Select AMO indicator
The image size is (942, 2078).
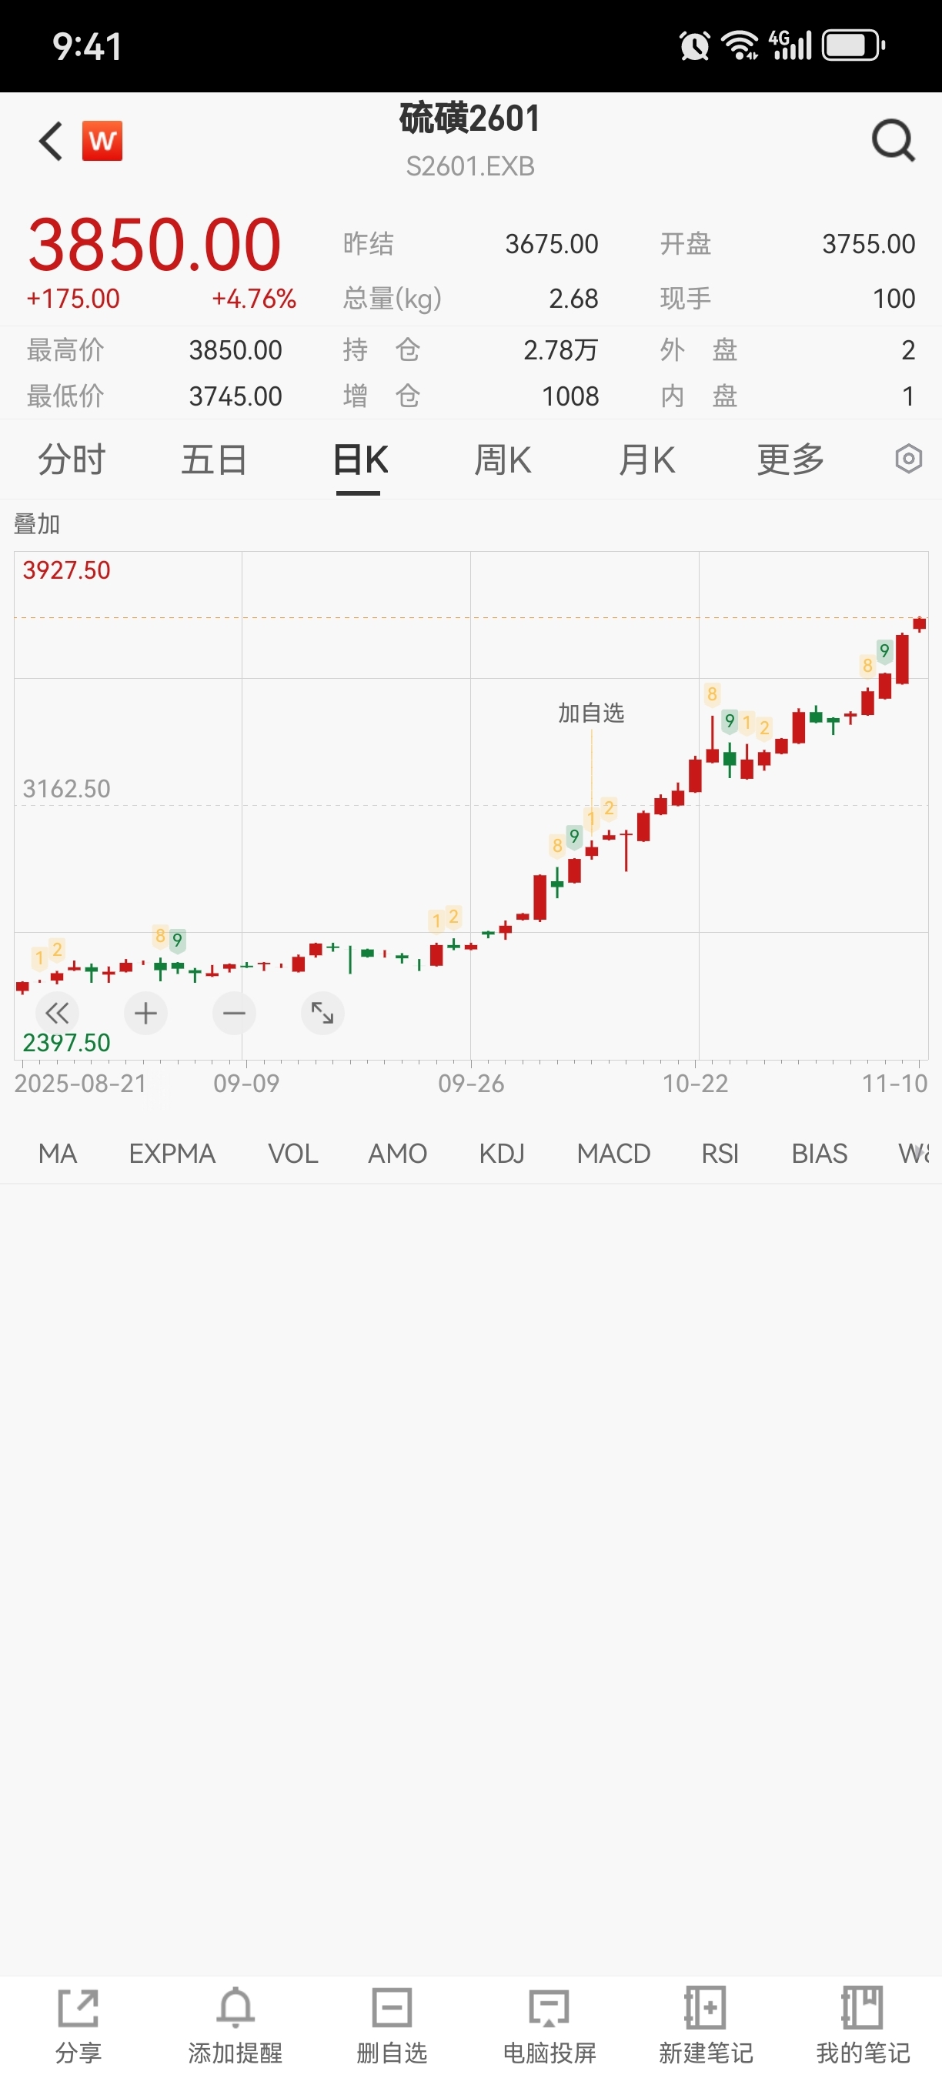pyautogui.click(x=397, y=1154)
